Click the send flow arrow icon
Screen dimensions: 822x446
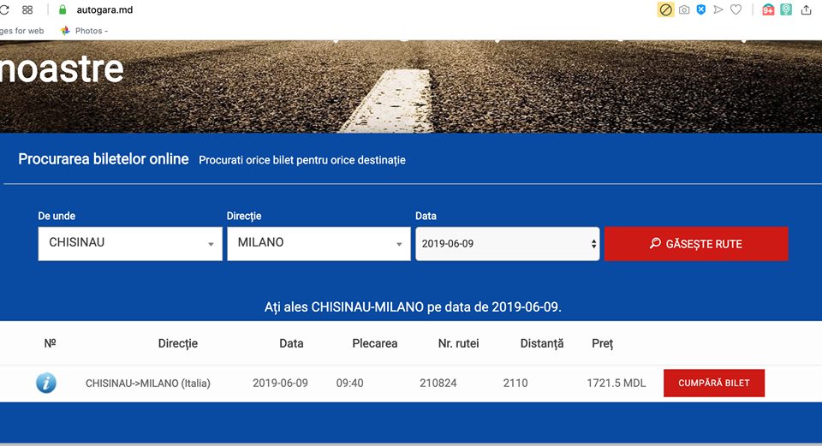point(718,9)
